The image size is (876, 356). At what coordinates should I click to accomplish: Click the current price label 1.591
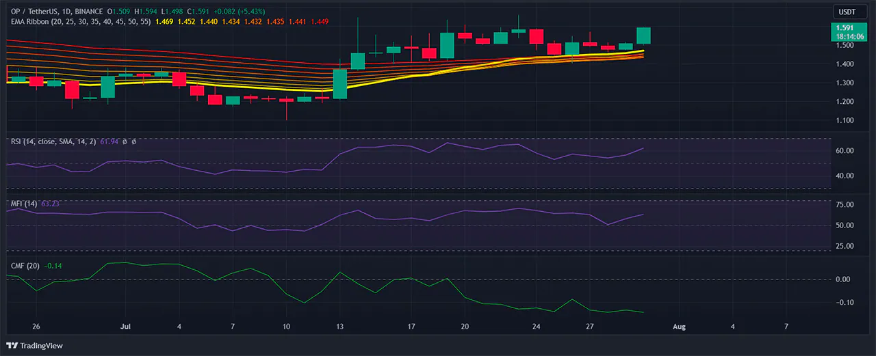pos(844,29)
